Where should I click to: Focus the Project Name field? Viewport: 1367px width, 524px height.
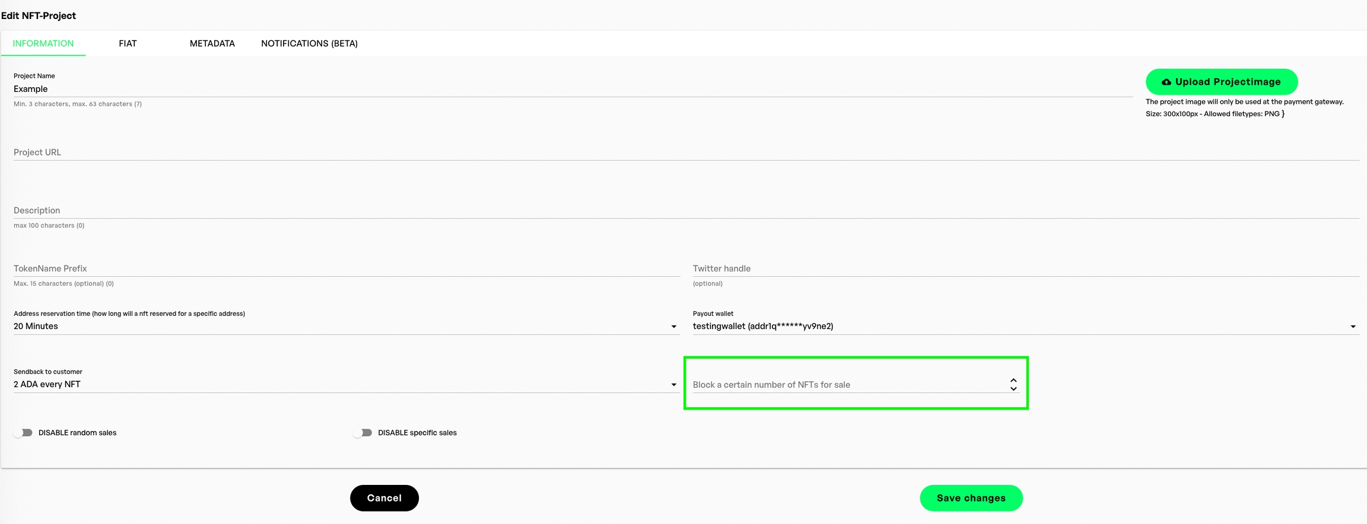[x=573, y=89]
